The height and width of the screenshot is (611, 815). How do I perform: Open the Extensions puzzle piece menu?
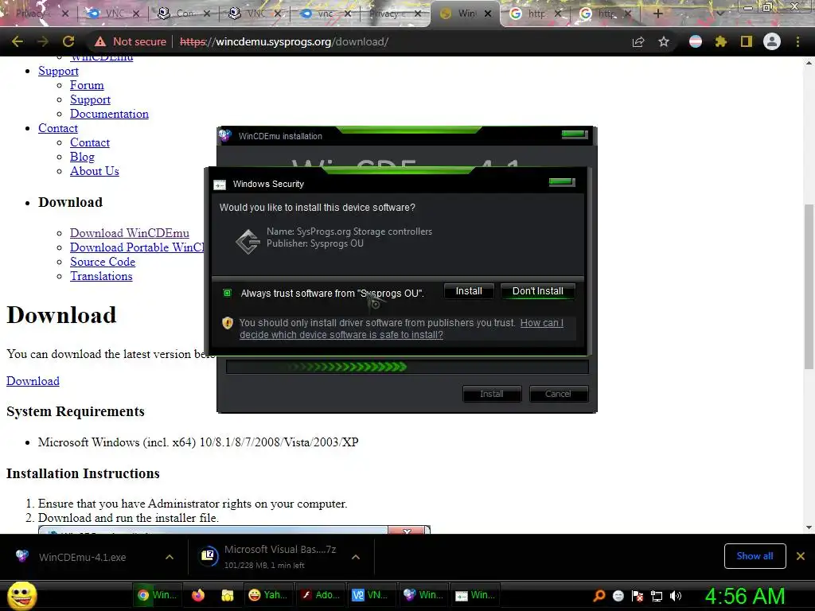[721, 41]
